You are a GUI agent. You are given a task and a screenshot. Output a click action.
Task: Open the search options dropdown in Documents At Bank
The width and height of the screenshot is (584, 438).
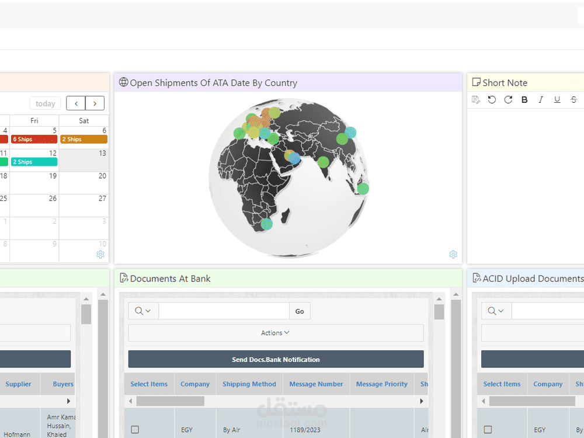tap(142, 311)
